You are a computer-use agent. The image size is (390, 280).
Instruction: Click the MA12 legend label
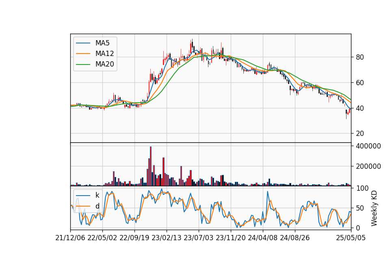point(104,54)
